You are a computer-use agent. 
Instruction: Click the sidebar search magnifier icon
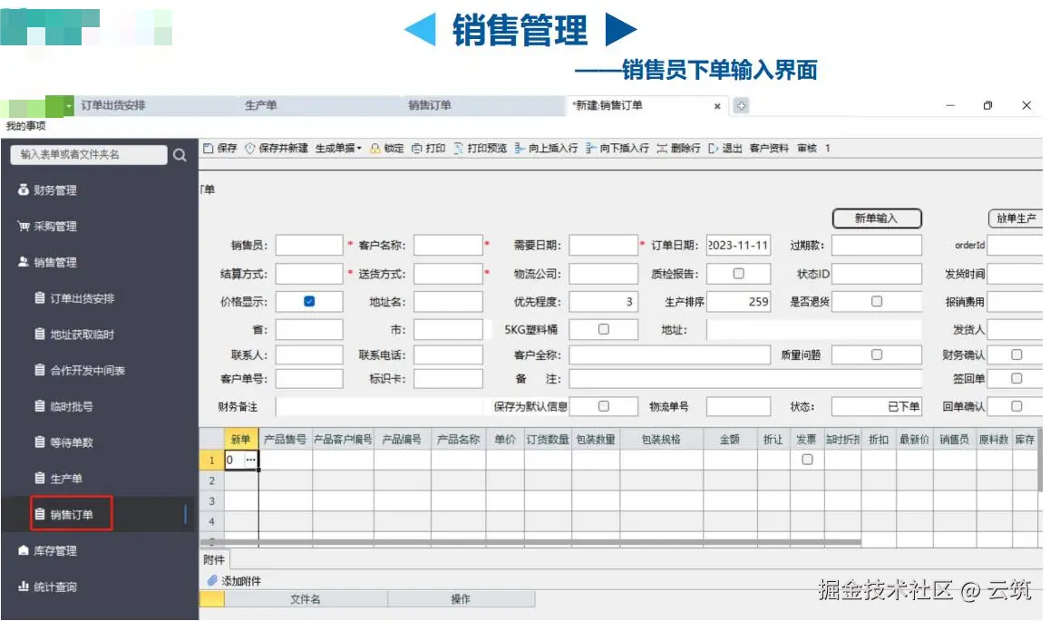tap(180, 155)
